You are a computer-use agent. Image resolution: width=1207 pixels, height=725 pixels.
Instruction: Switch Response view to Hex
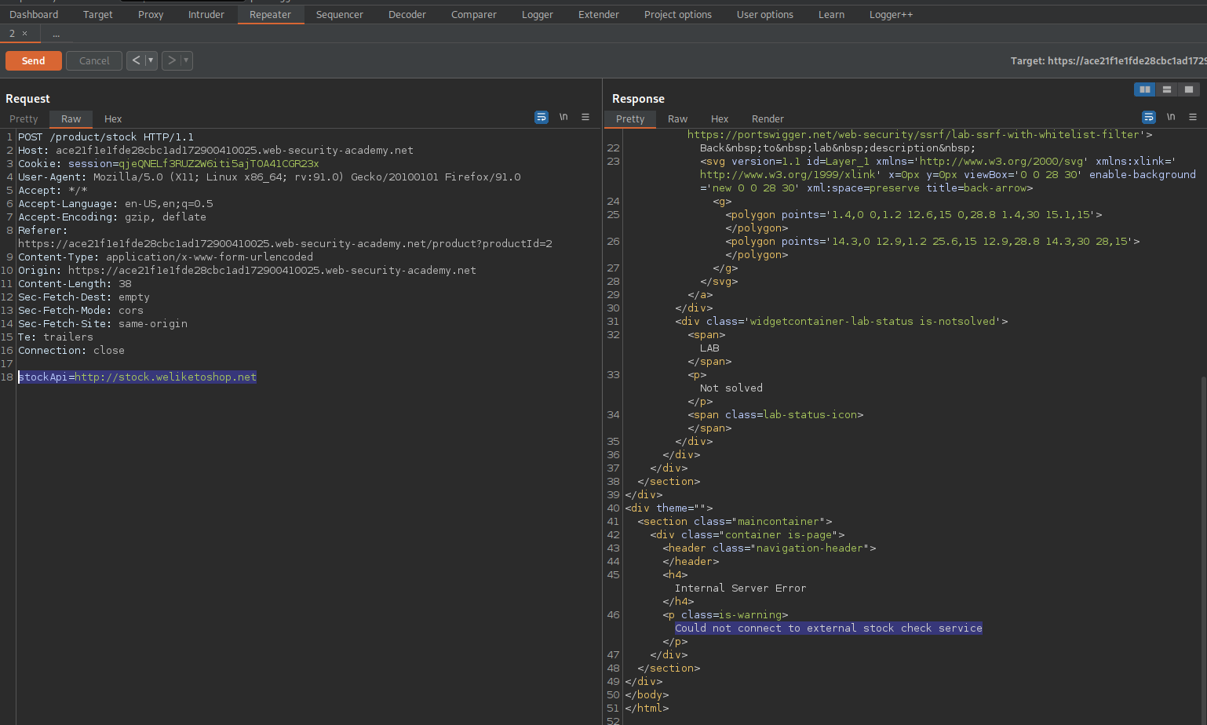click(720, 119)
